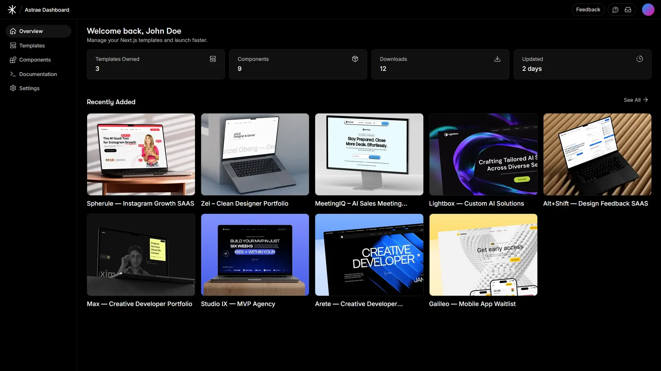Go to Templates in the sidebar
661x371 pixels.
coord(32,46)
